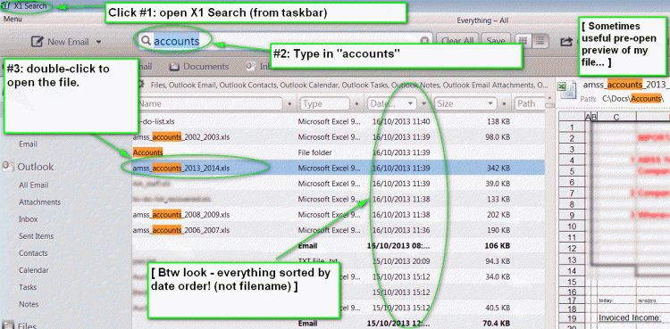Click the sort arrow next to the Date filter
Viewport: 670px width, 329px height.
click(423, 103)
